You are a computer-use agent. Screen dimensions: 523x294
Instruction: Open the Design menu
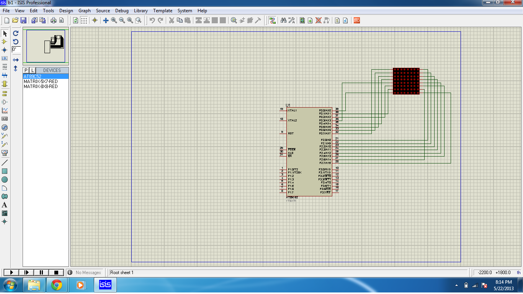click(x=66, y=11)
